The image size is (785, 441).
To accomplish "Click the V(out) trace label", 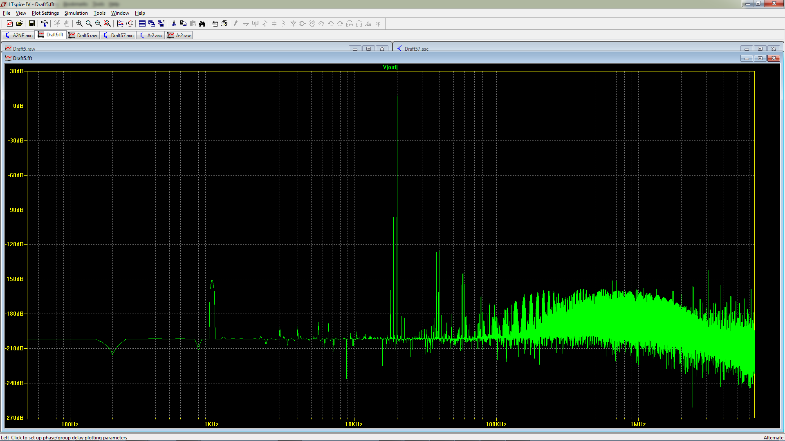I will pyautogui.click(x=390, y=67).
